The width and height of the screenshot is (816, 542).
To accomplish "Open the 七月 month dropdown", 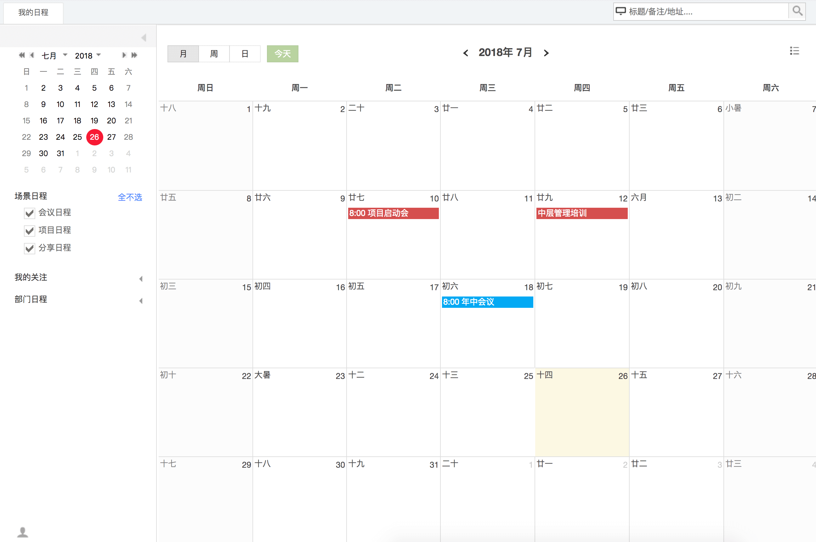I will 54,55.
